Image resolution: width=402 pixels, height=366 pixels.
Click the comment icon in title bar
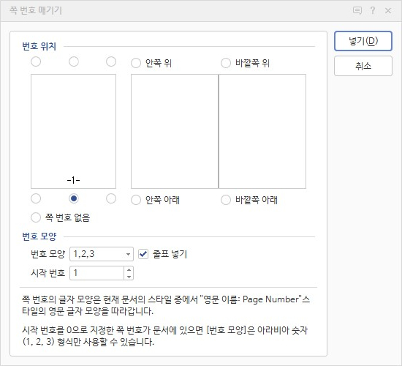357,10
